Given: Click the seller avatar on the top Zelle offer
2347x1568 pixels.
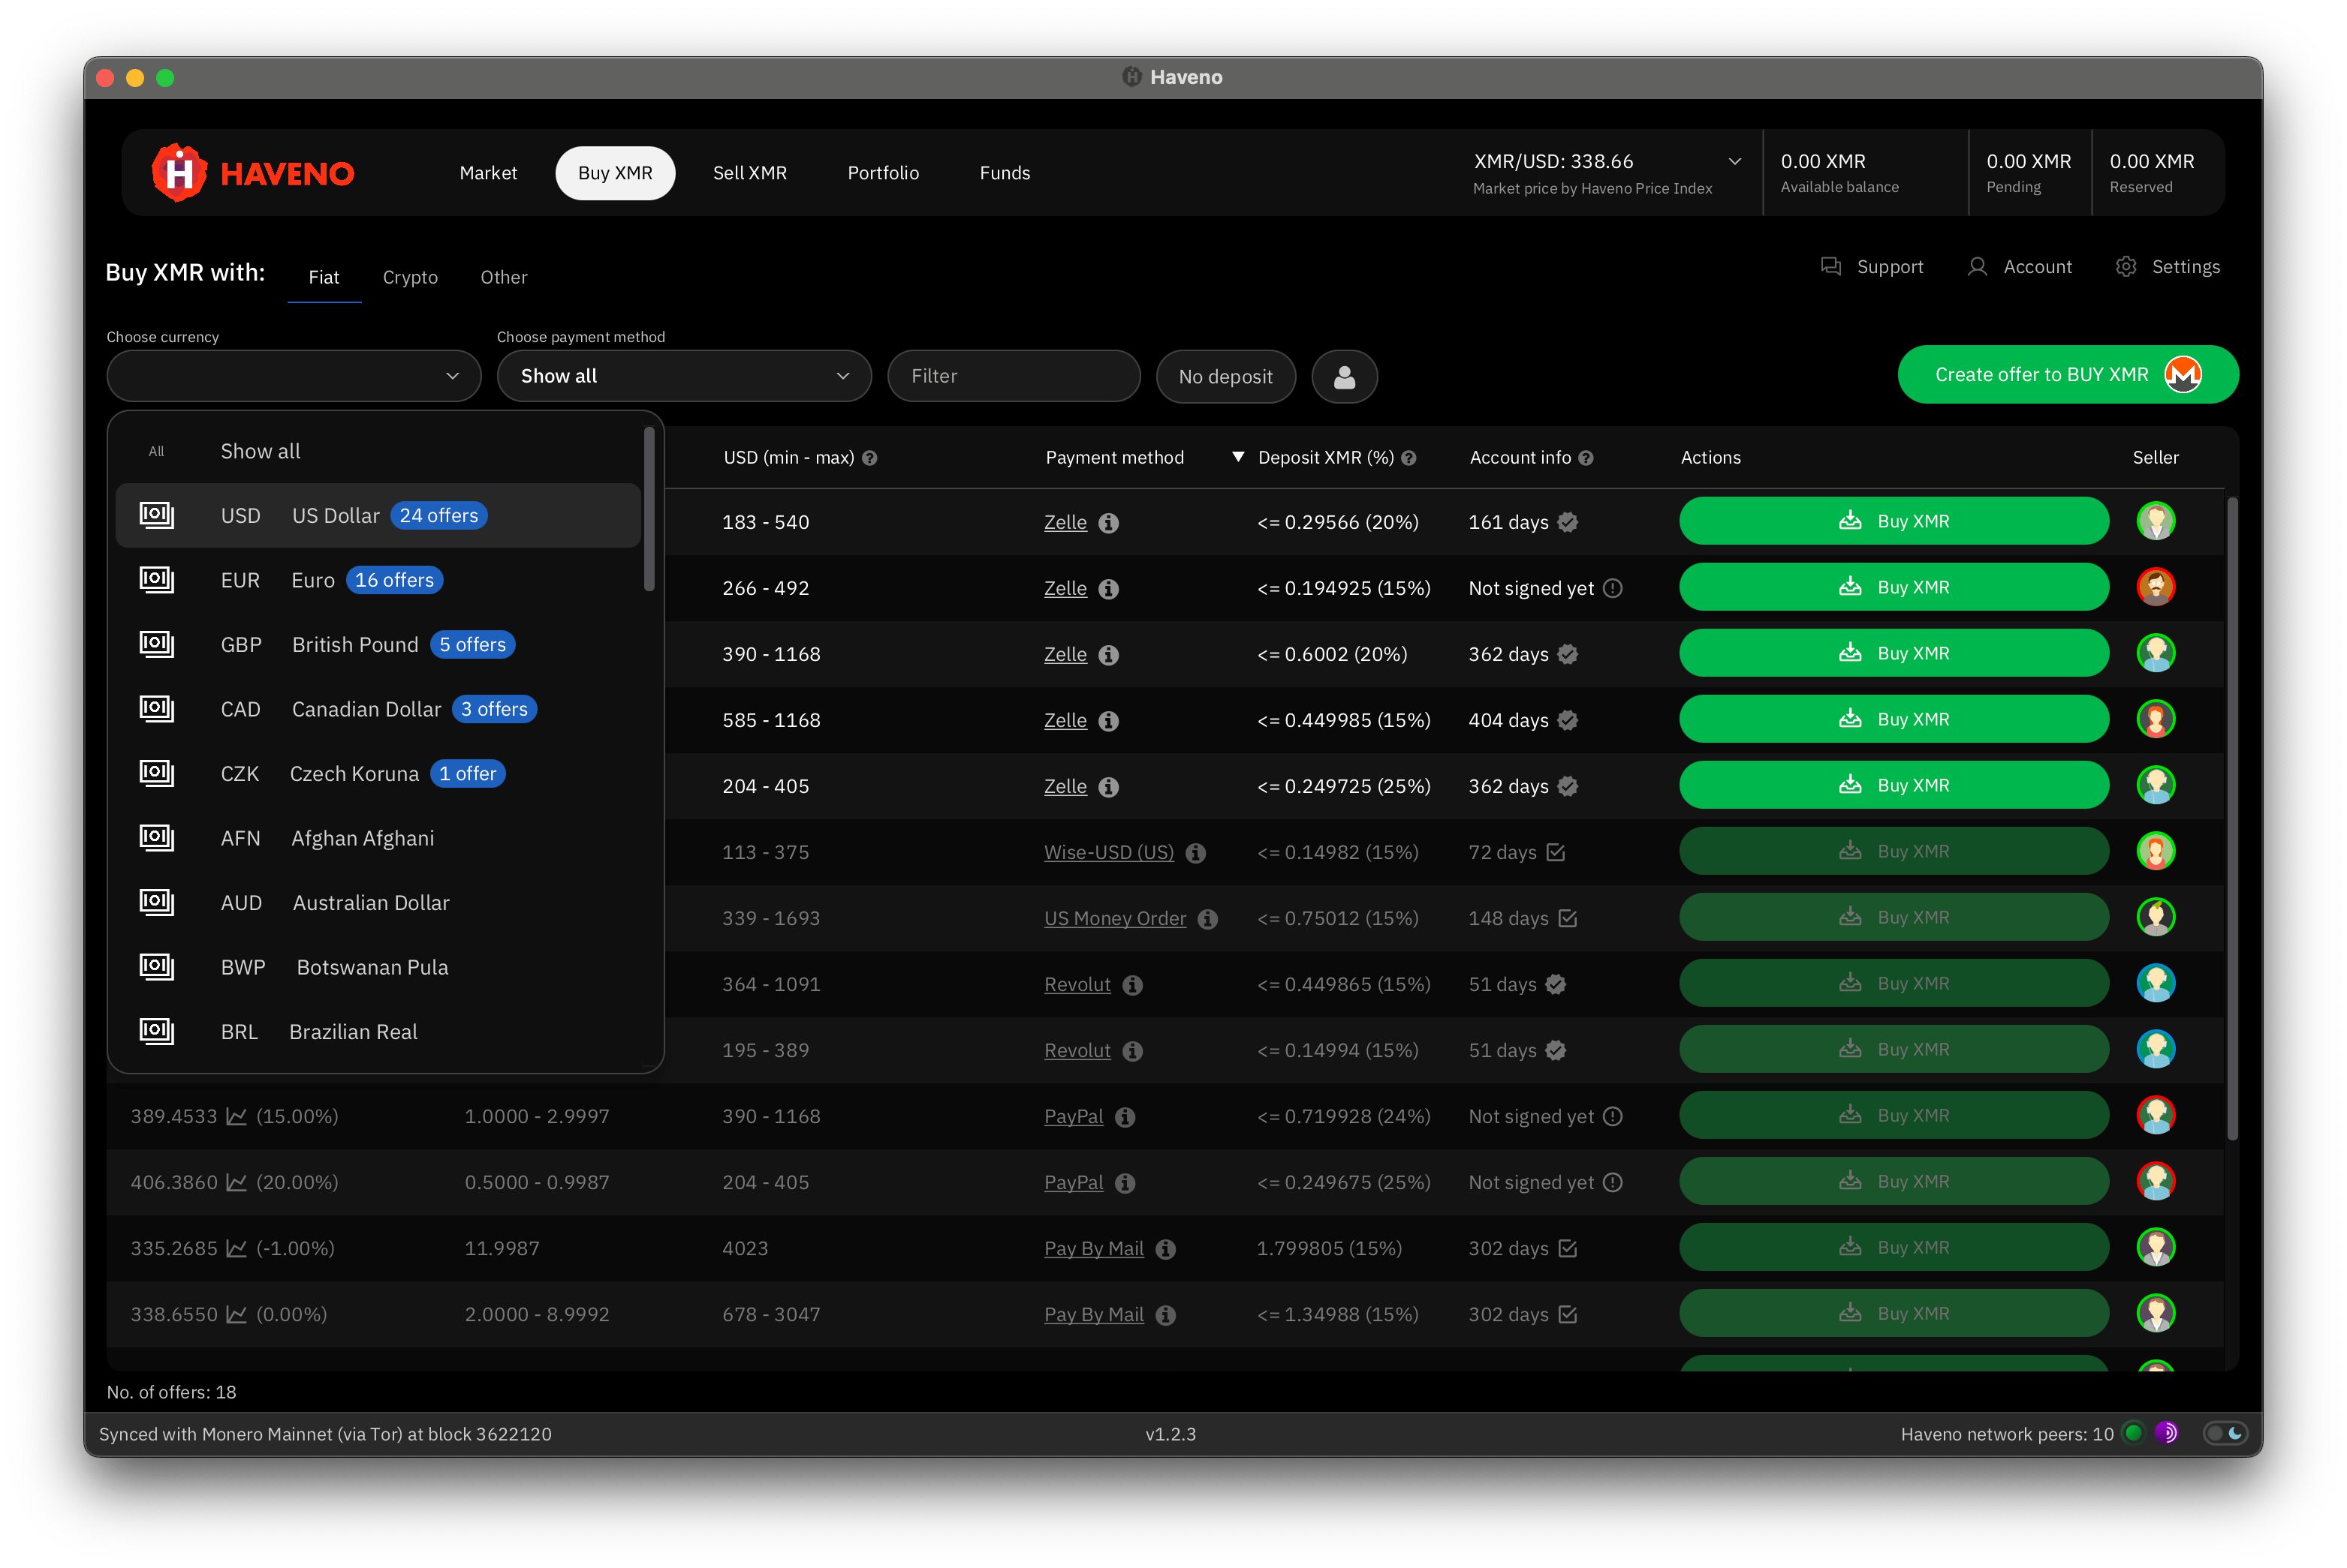Looking at the screenshot, I should (2157, 521).
